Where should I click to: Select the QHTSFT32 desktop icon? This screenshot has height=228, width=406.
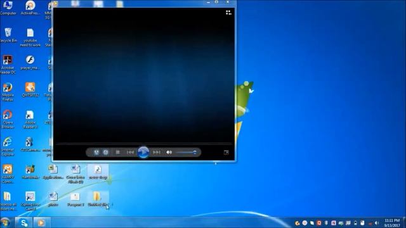tap(30, 90)
